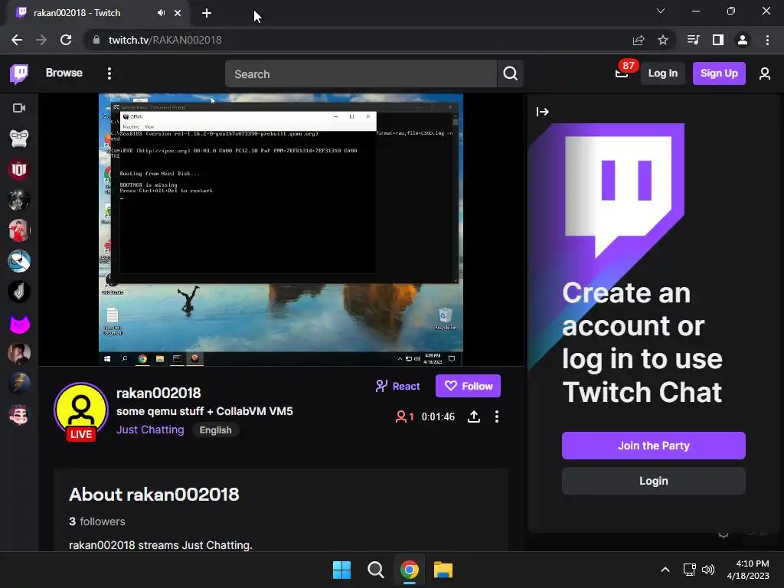Open the dark-haired person channel avatar
This screenshot has height=588, width=784.
[x=19, y=354]
